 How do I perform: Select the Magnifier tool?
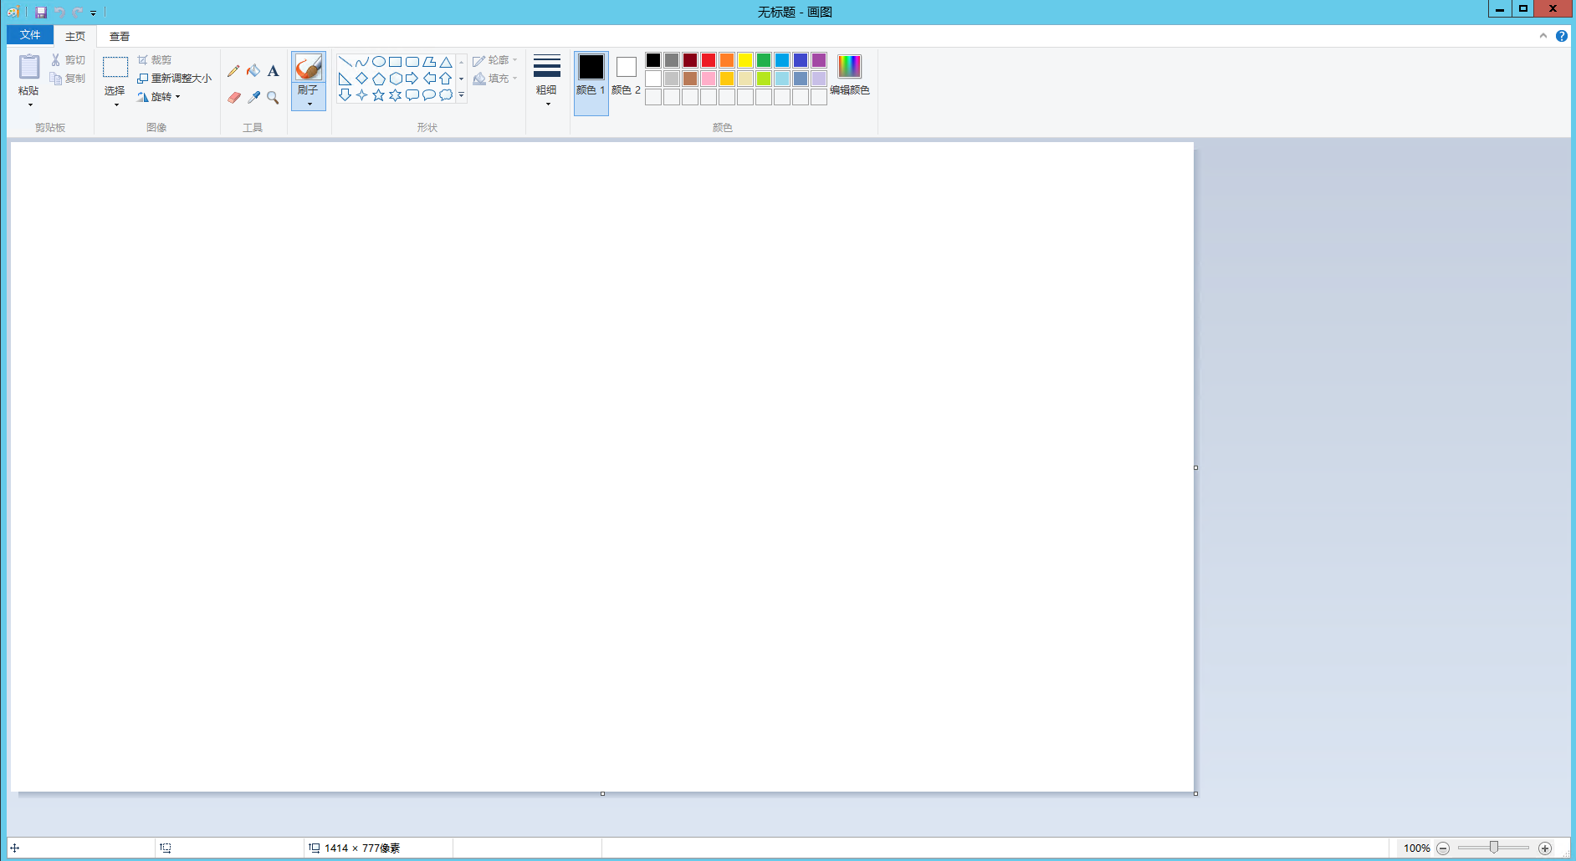(x=273, y=98)
